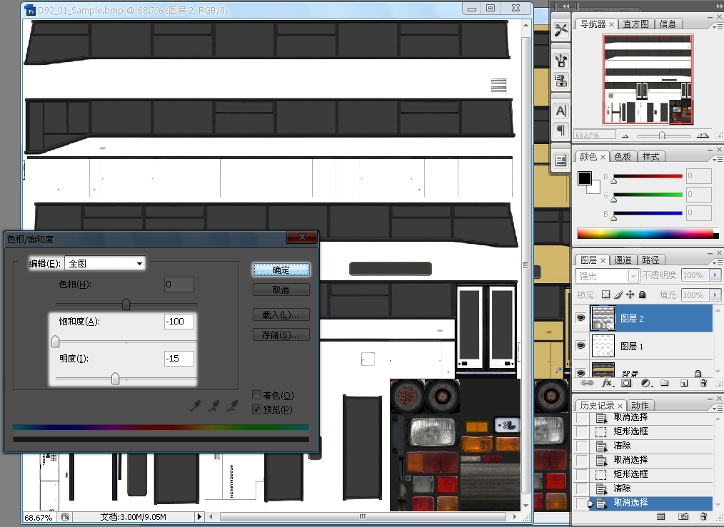
Task: Click the Brushes panel icon in dock
Action: tap(561, 60)
